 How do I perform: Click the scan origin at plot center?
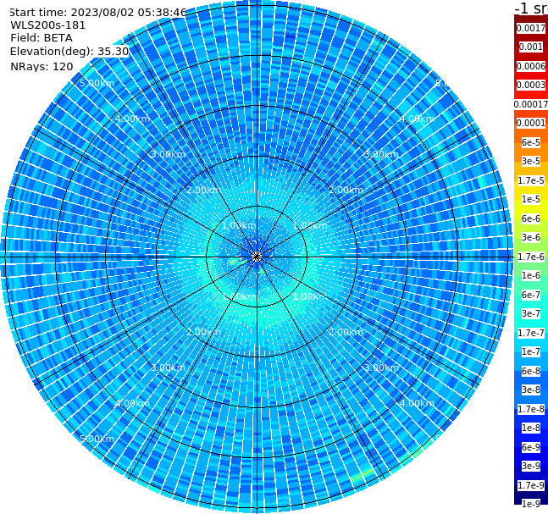[x=257, y=257]
